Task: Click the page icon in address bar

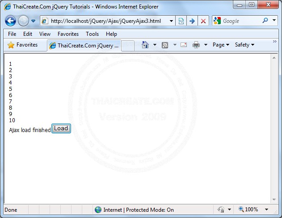Action: click(45, 21)
